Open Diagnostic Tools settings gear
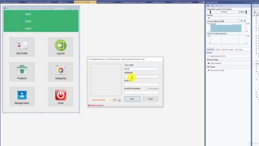The height and width of the screenshot is (146, 259). tap(208, 6)
